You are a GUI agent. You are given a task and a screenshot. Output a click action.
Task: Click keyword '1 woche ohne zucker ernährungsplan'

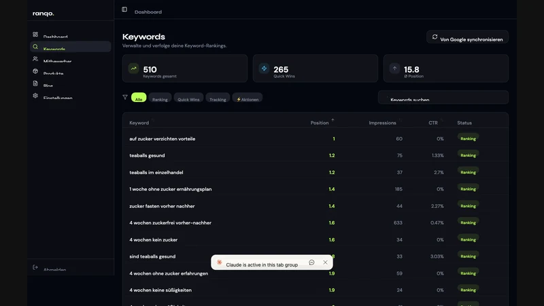click(x=171, y=189)
